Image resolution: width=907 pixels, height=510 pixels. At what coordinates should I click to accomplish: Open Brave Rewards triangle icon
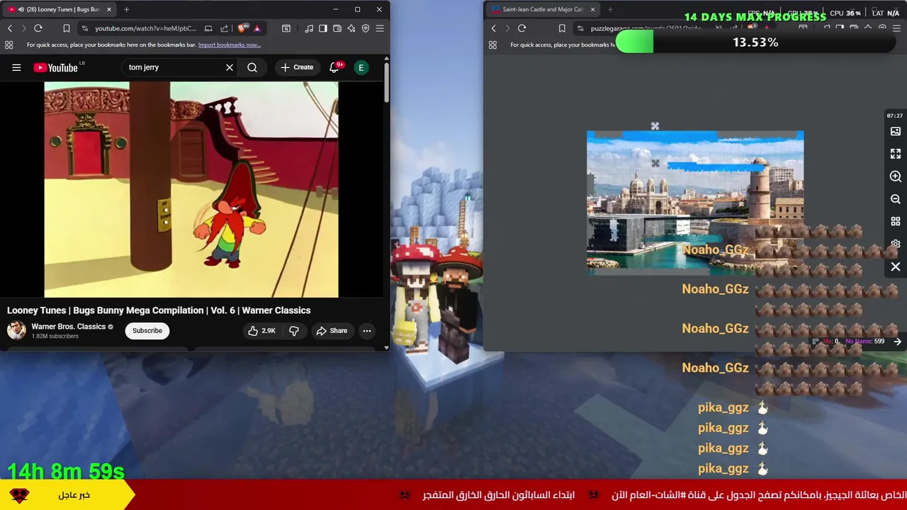(257, 28)
